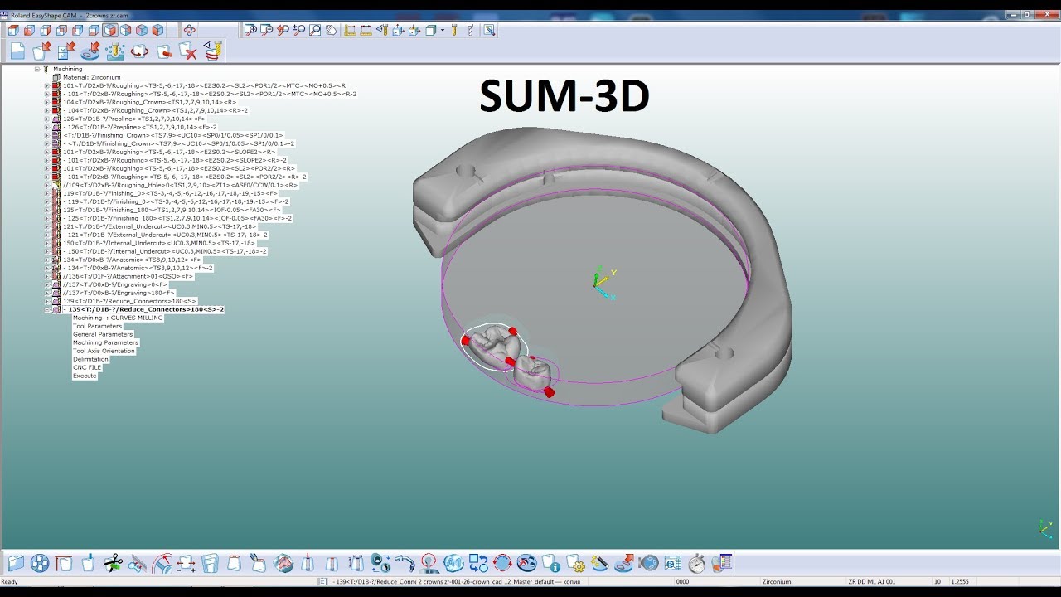Click the yellow milling tool icon in top toolbar

(454, 30)
